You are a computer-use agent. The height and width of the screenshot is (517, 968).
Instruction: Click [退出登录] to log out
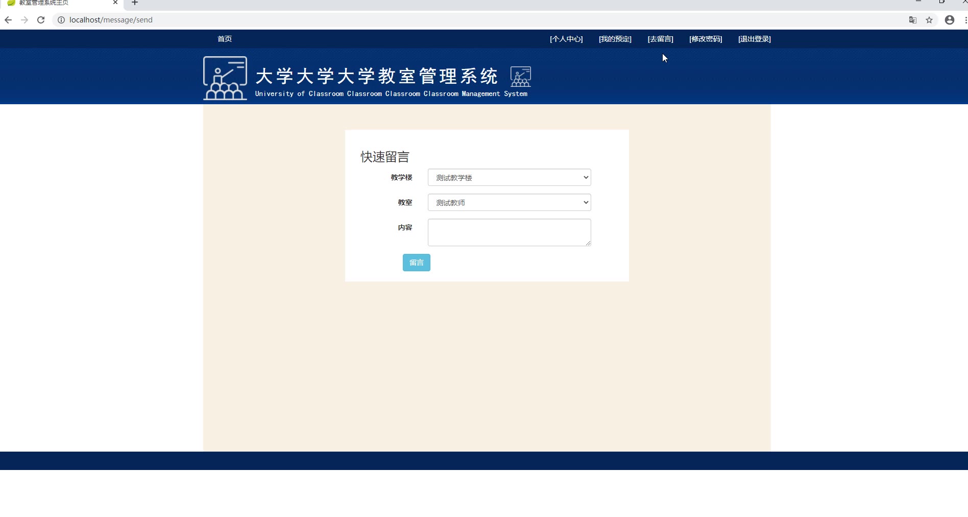pos(755,39)
